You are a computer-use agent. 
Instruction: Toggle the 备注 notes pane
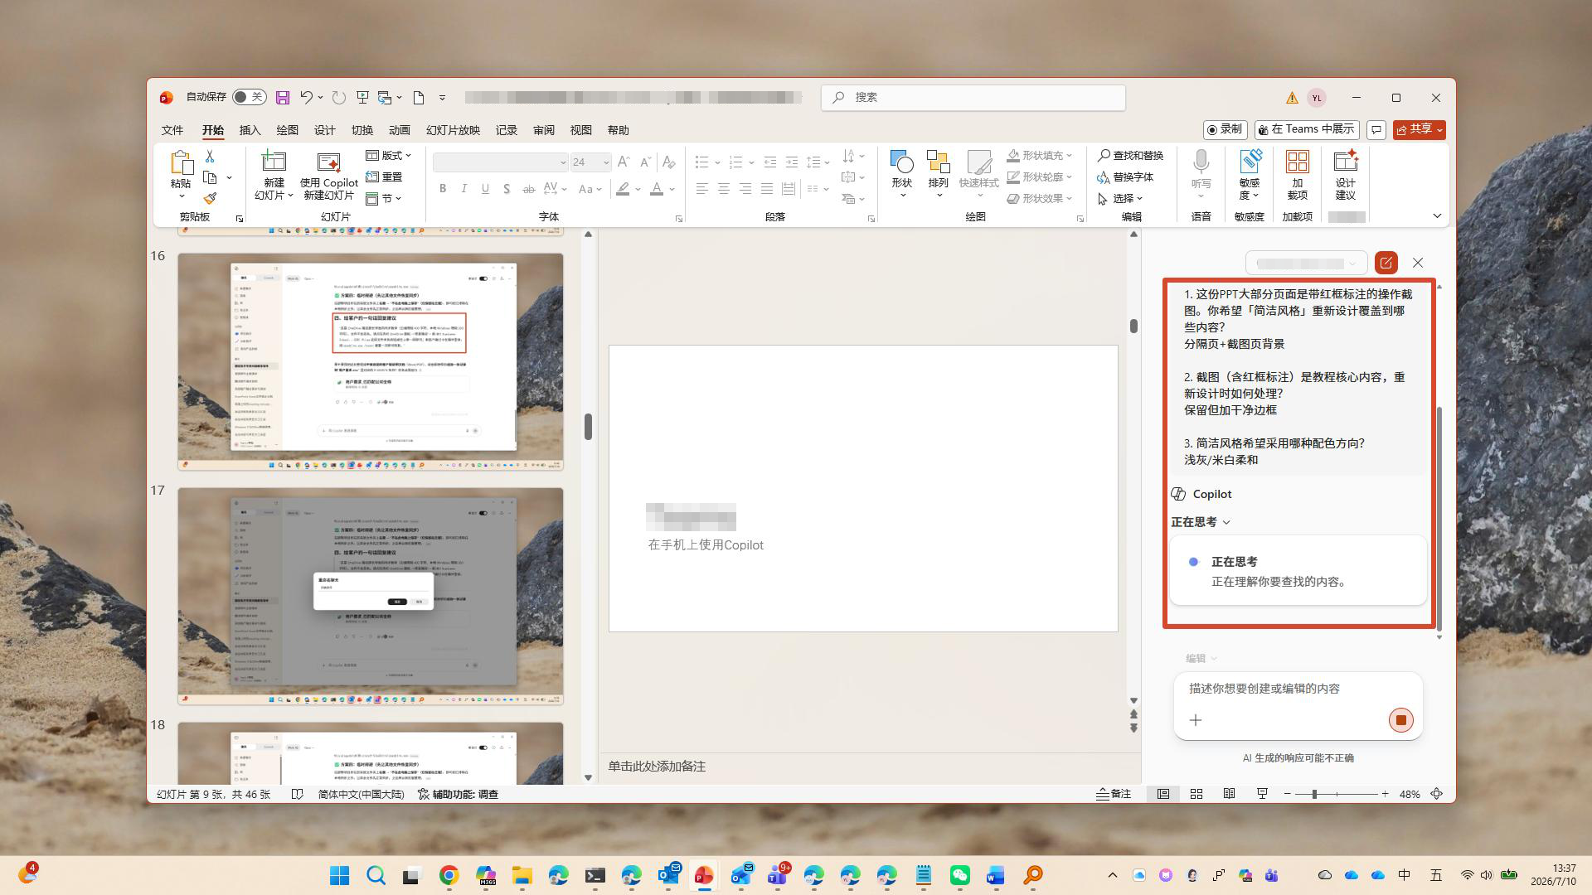pyautogui.click(x=1114, y=794)
